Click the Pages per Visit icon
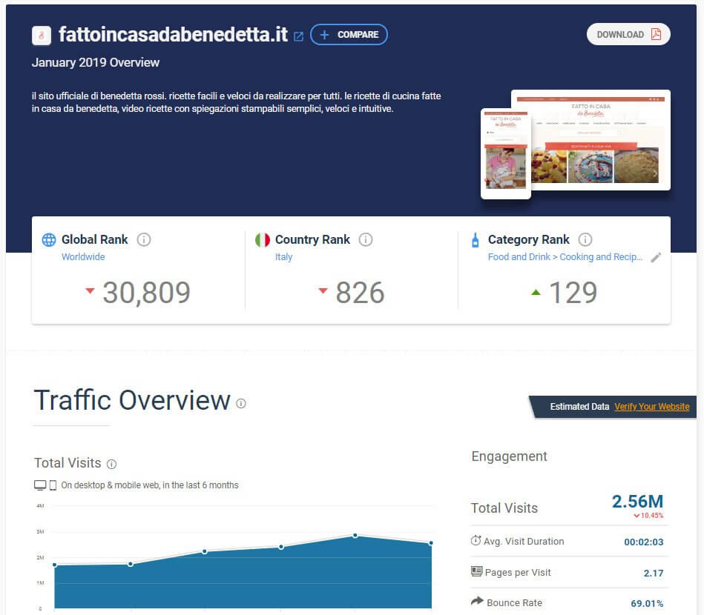Viewport: 704px width, 615px height. pyautogui.click(x=476, y=571)
